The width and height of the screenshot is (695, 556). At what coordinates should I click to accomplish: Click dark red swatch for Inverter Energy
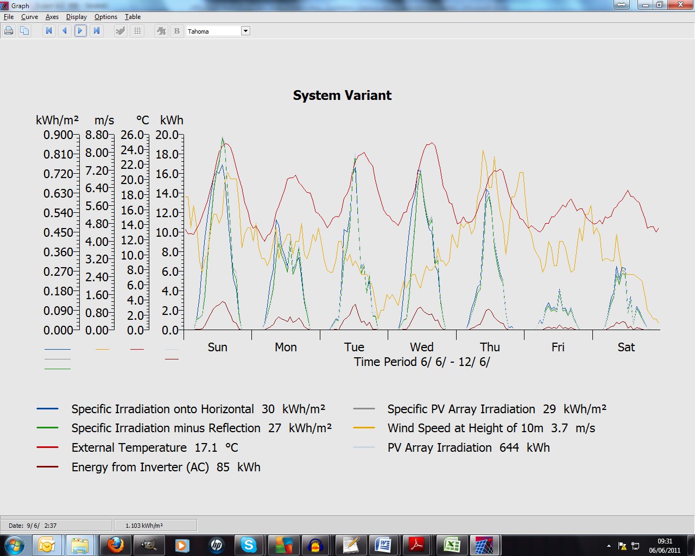[x=48, y=467]
